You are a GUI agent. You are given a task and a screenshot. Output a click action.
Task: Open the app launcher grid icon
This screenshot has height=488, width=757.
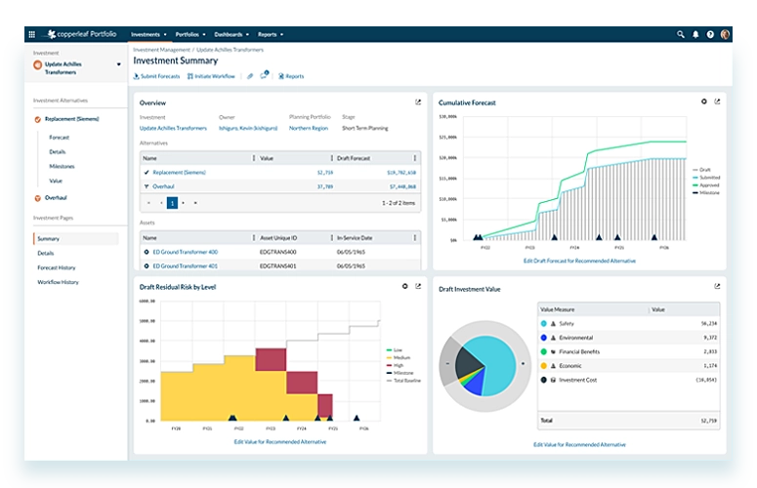32,34
